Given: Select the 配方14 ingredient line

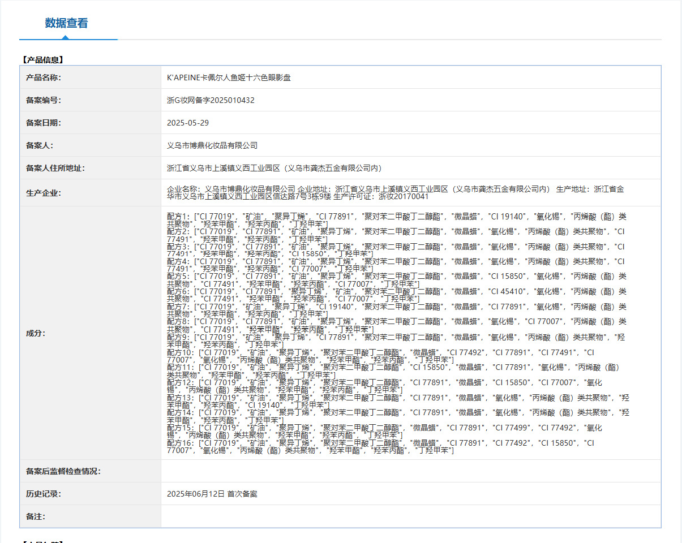Looking at the screenshot, I should coord(398,416).
